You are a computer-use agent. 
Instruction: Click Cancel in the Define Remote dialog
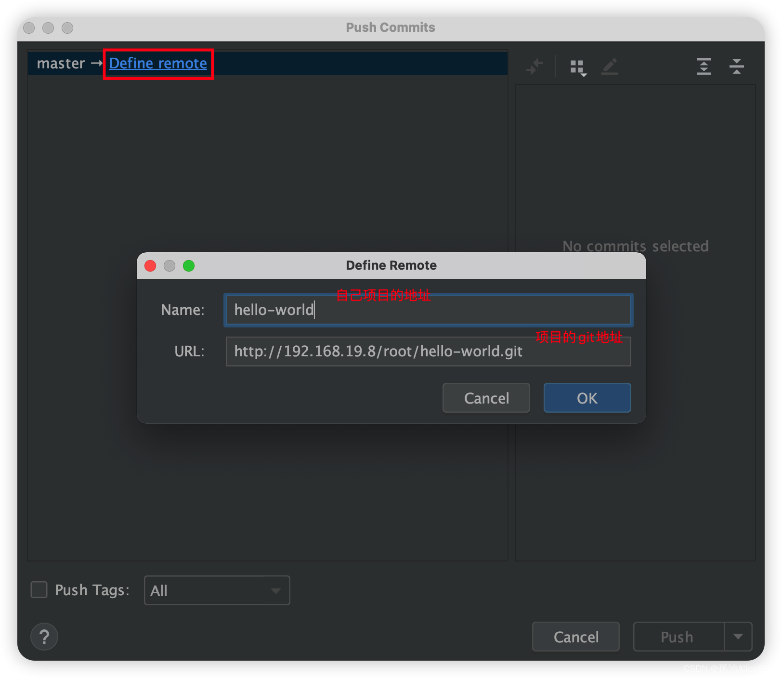[486, 398]
